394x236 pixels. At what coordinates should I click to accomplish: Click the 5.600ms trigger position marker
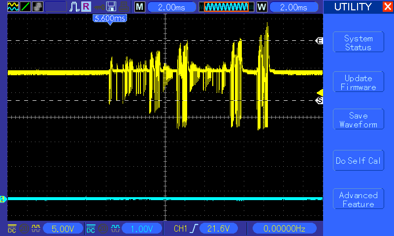coord(110,18)
